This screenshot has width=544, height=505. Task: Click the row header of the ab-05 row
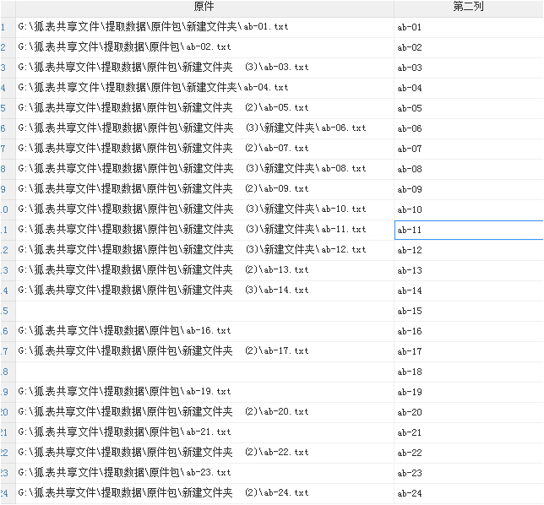coord(6,108)
